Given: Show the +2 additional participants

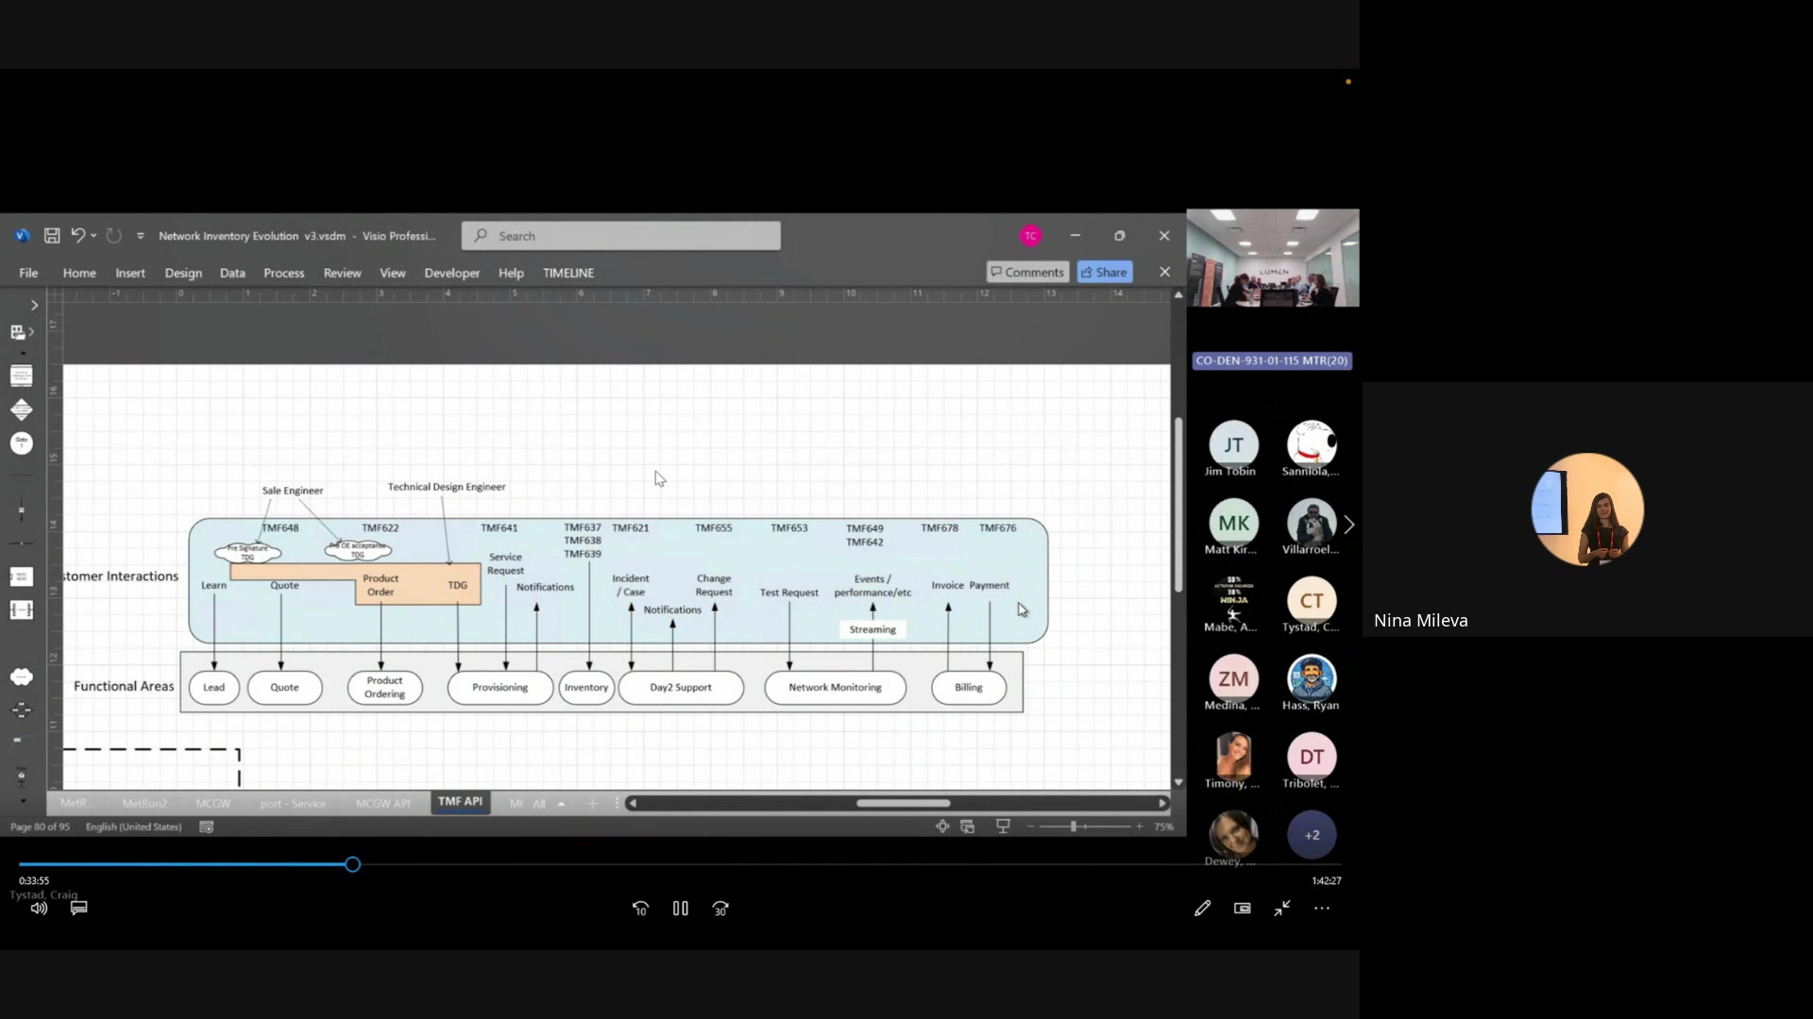Looking at the screenshot, I should click(x=1312, y=835).
